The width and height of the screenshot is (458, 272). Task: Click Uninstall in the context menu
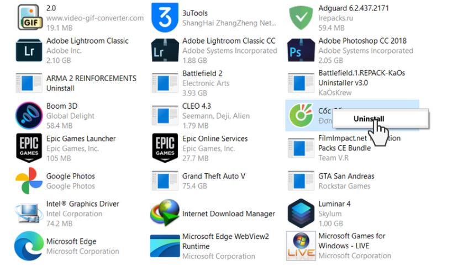click(x=368, y=119)
